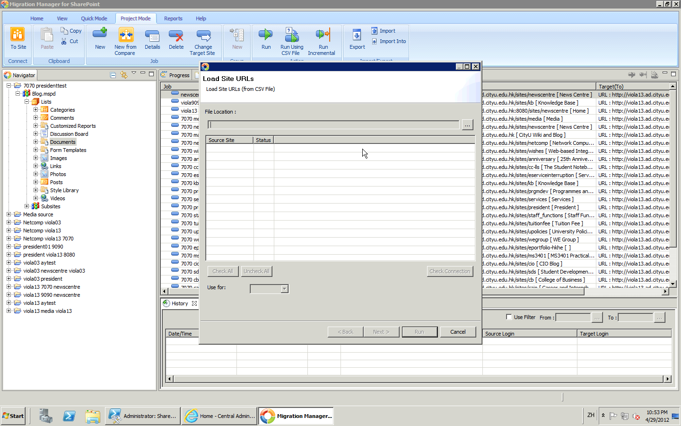This screenshot has width=681, height=426.
Task: Expand the Media source connection
Action: coord(9,214)
